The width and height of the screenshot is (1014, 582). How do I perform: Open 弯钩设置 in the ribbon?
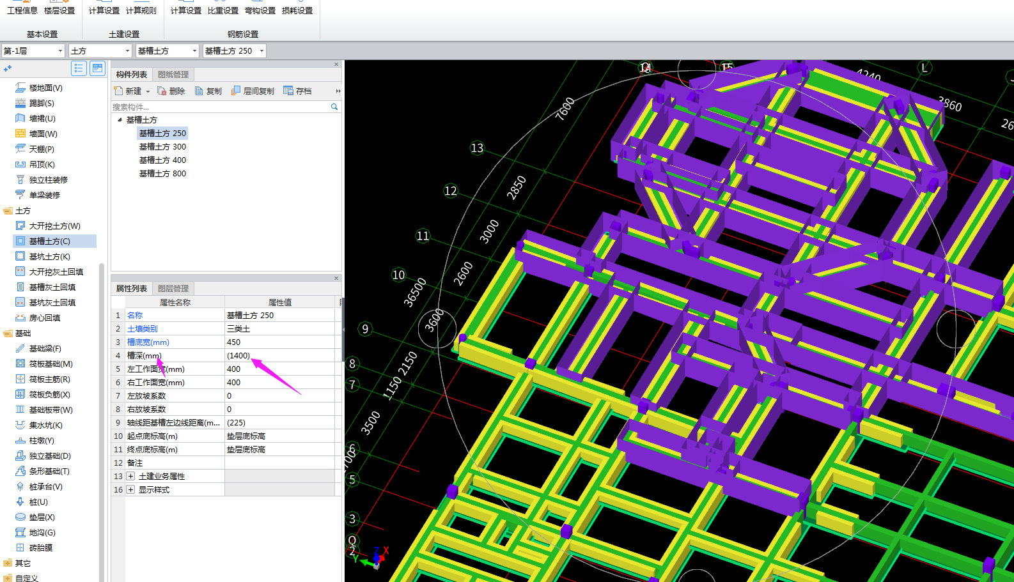pos(260,11)
